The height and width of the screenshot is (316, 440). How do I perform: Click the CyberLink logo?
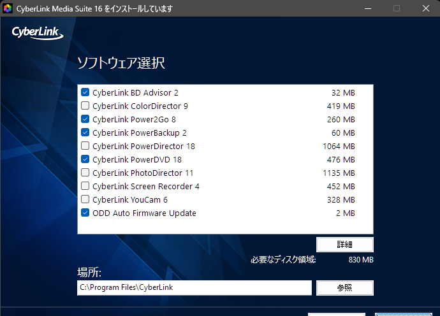coord(38,33)
